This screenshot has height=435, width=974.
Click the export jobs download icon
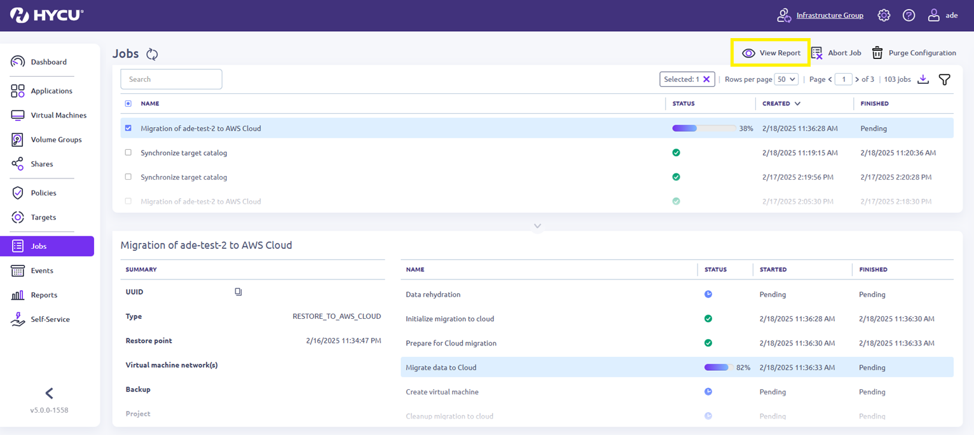(x=924, y=79)
